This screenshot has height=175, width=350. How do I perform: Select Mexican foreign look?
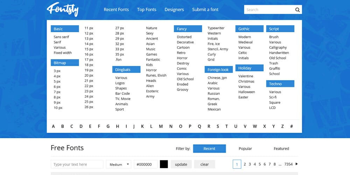tap(214, 109)
